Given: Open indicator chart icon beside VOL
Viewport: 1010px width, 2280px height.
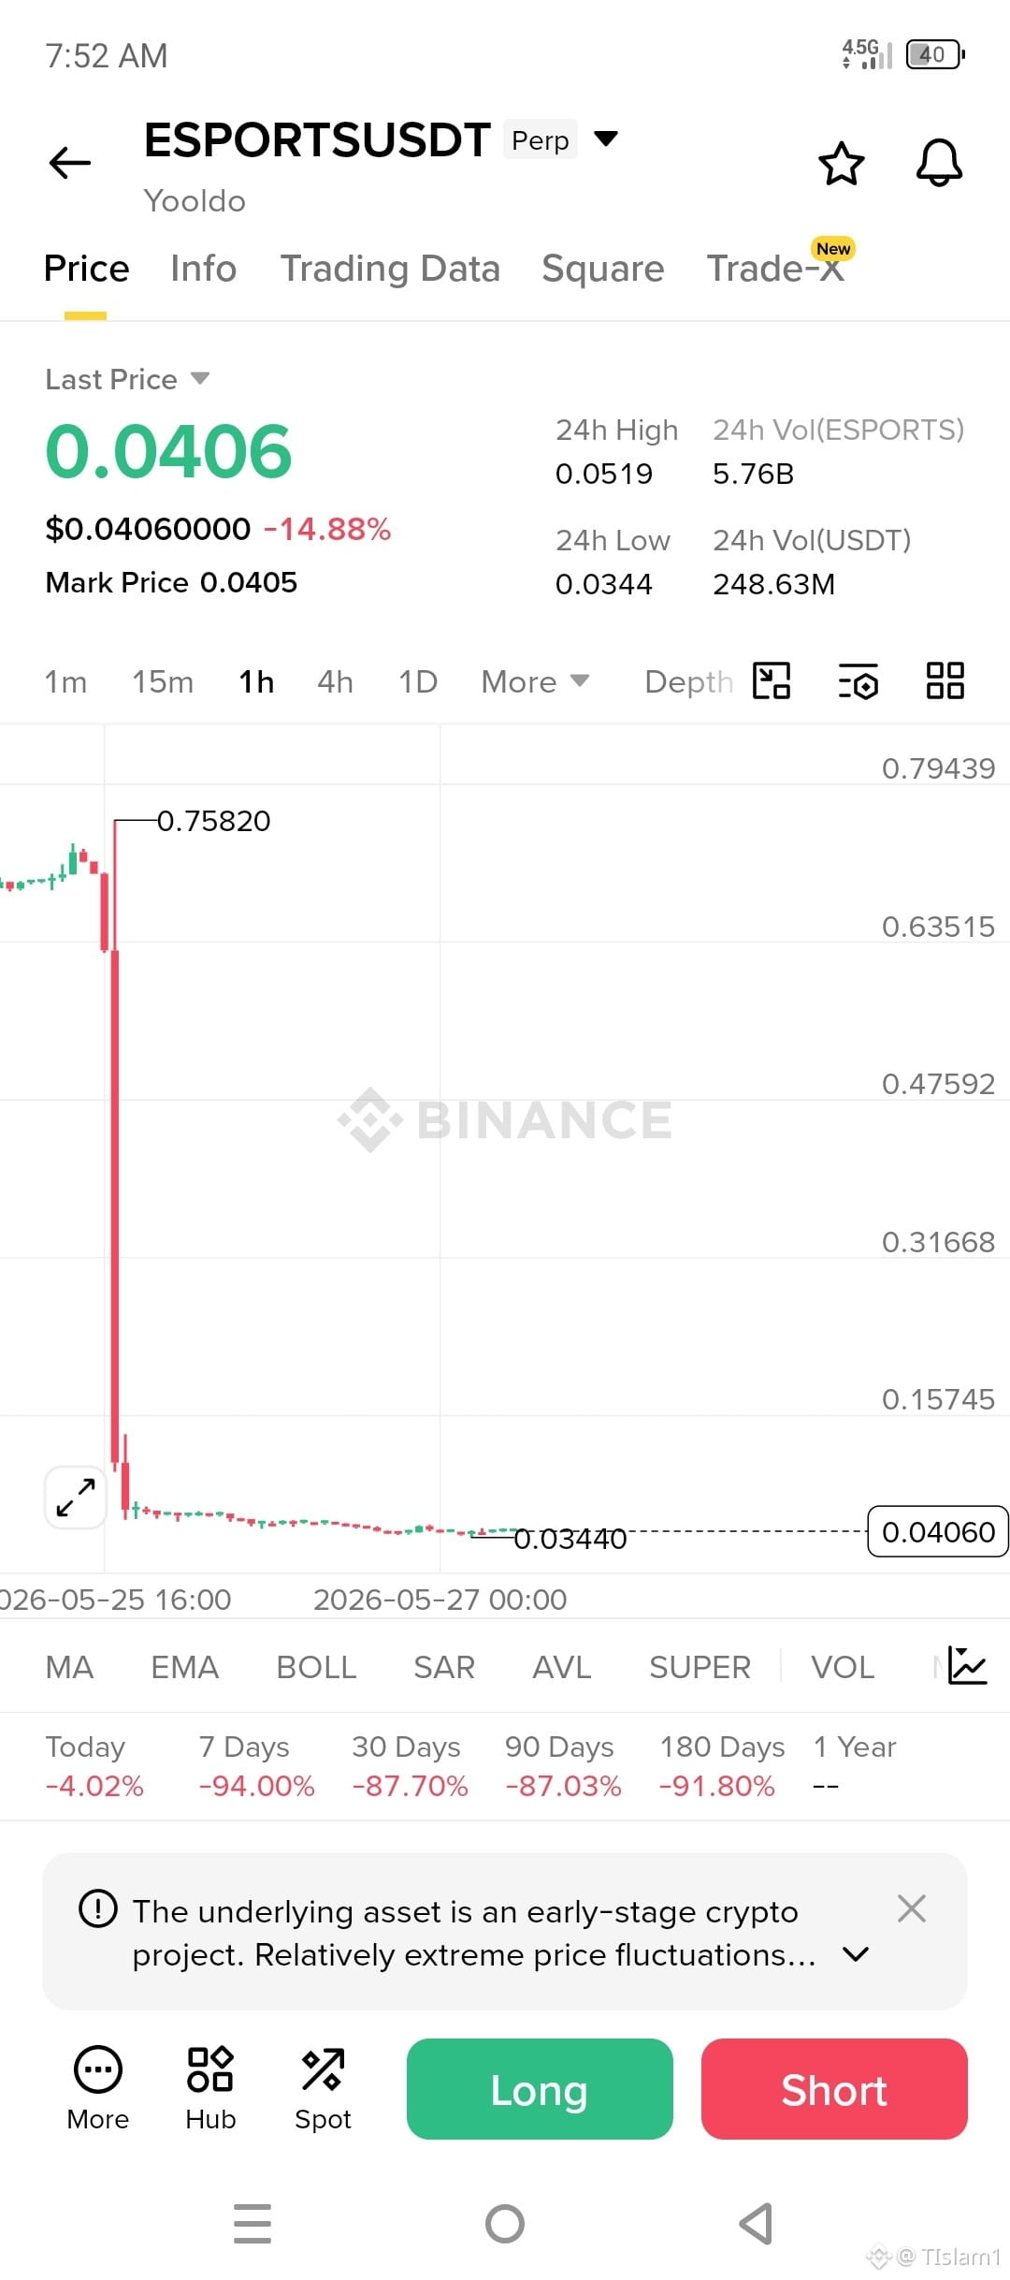Looking at the screenshot, I should 967,1666.
